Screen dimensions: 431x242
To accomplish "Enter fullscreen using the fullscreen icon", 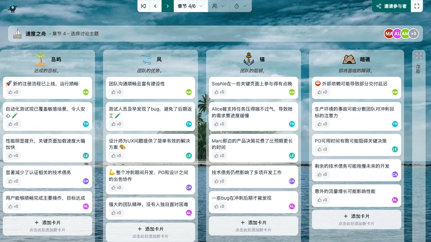I will 417,6.
